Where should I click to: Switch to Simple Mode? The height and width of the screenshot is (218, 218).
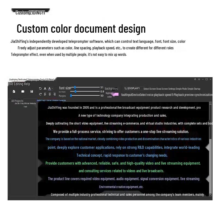click(181, 89)
